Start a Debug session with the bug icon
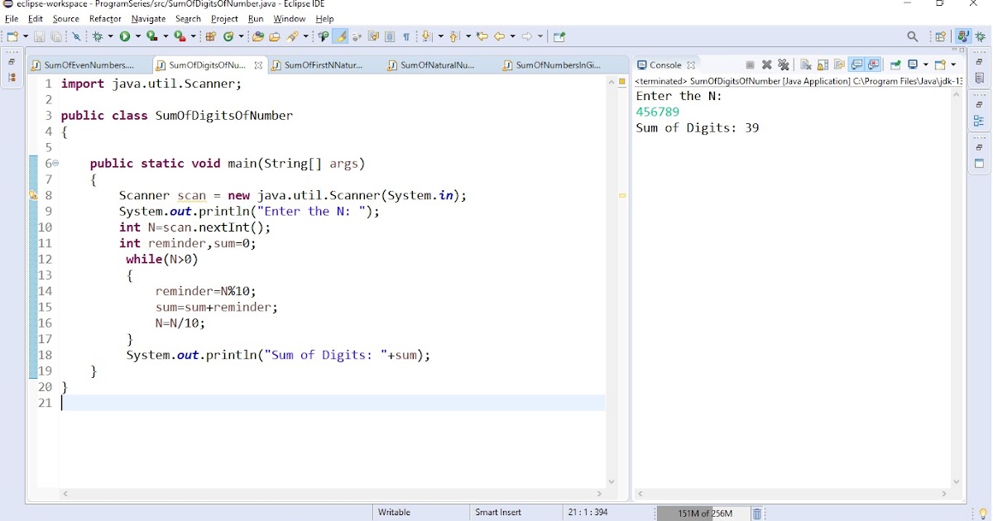Viewport: 993px width, 521px height. click(x=97, y=36)
